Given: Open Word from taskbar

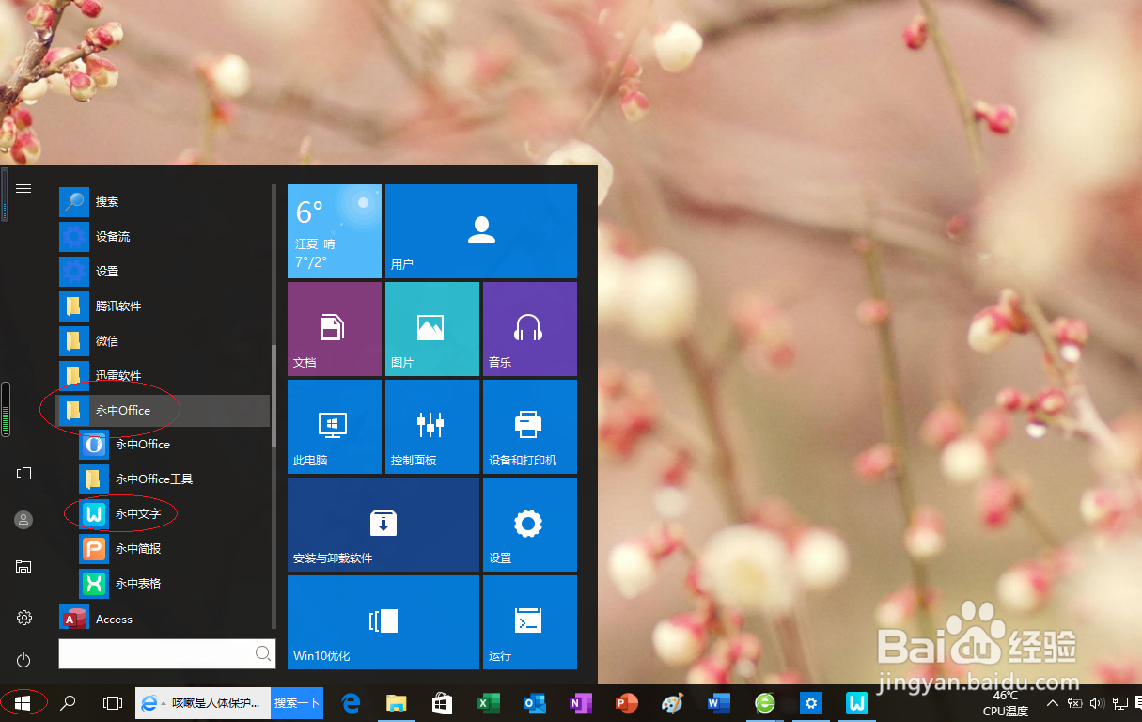Looking at the screenshot, I should pos(719,703).
